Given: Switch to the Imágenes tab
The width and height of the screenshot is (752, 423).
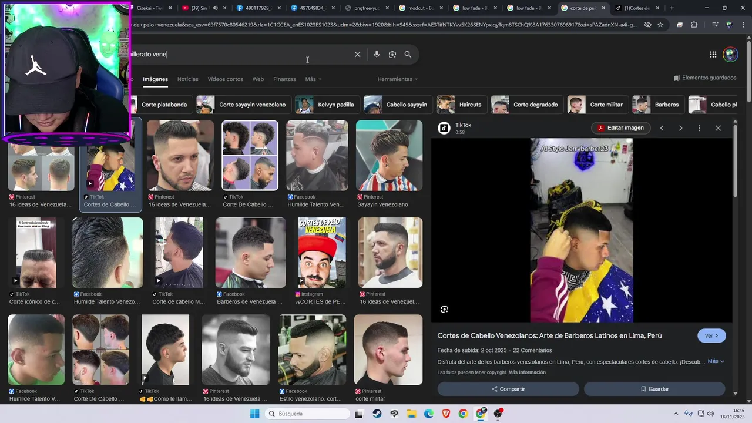Looking at the screenshot, I should [155, 79].
